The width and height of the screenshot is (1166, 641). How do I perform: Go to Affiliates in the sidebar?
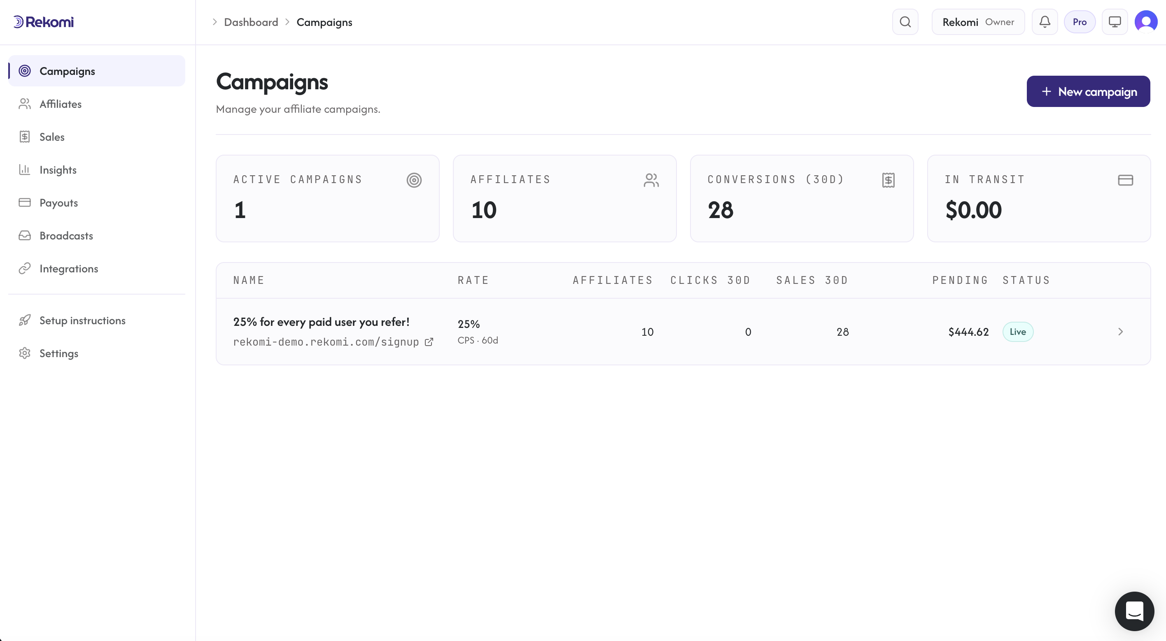point(96,104)
